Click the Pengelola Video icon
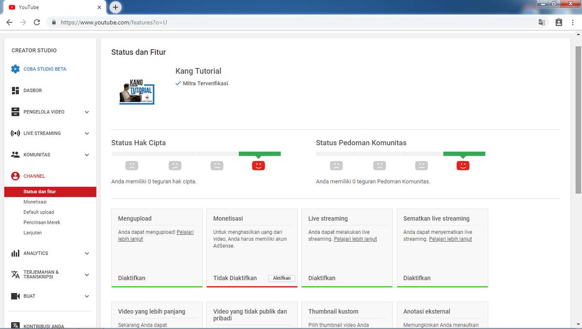 15,112
